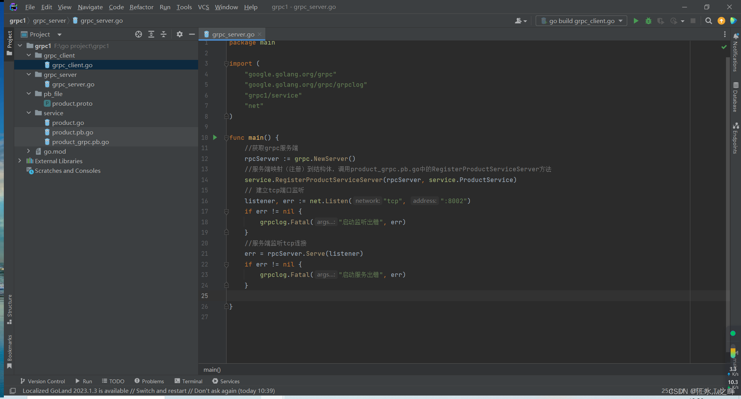Image resolution: width=741 pixels, height=399 pixels.
Task: Select product.pb.go file
Action: [x=73, y=132]
